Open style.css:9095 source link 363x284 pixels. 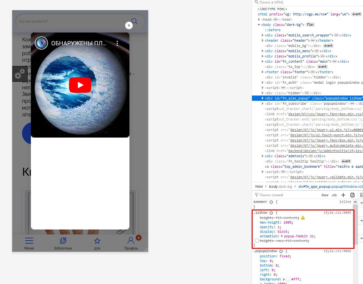tap(337, 213)
